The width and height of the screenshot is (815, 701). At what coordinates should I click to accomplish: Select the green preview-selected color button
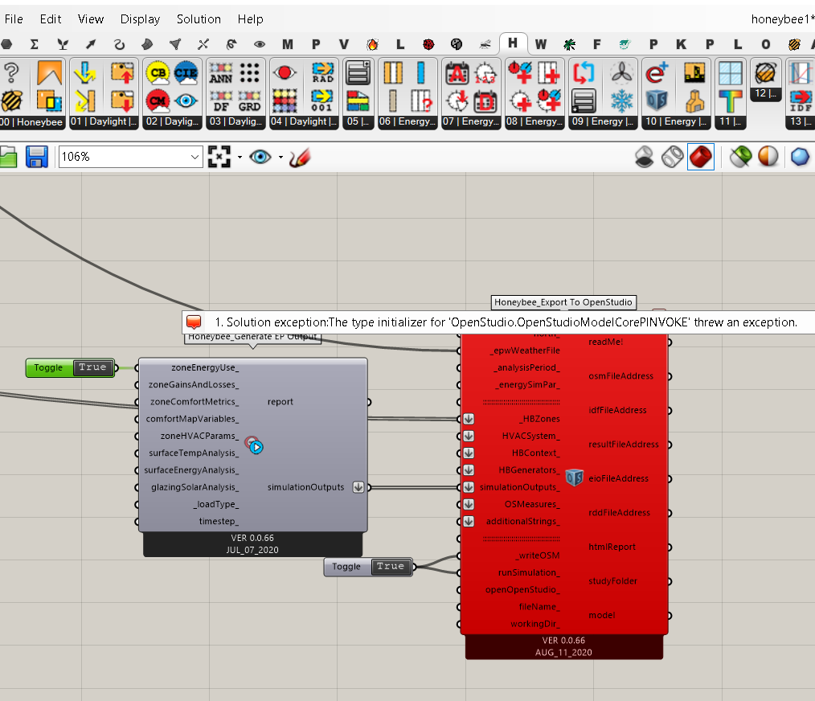click(x=740, y=157)
